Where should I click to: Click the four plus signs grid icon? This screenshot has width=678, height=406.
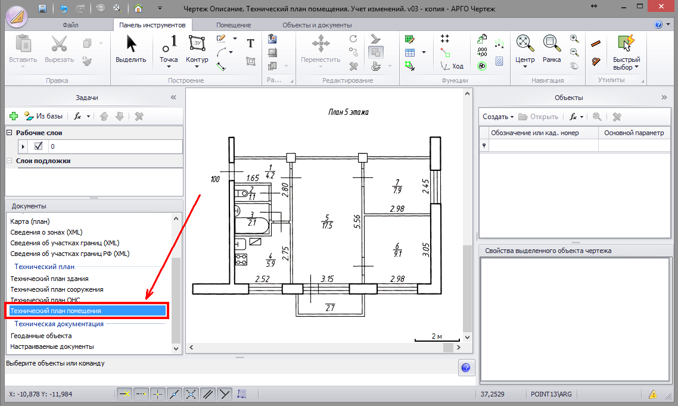tap(444, 39)
